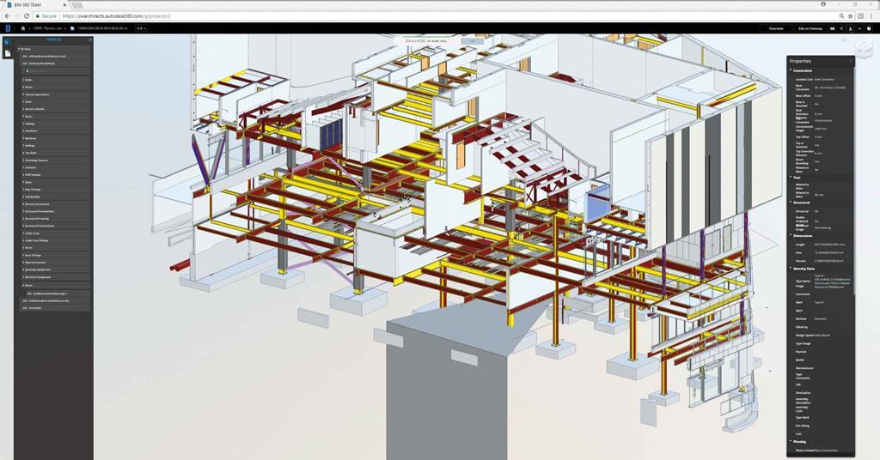Bookmark the page with the star icon

pos(850,15)
